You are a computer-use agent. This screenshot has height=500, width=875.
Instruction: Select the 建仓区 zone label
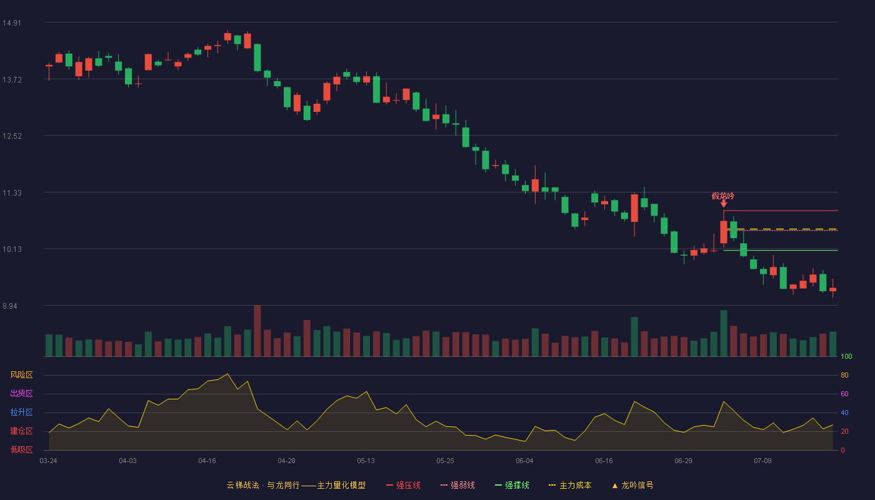pyautogui.click(x=21, y=431)
